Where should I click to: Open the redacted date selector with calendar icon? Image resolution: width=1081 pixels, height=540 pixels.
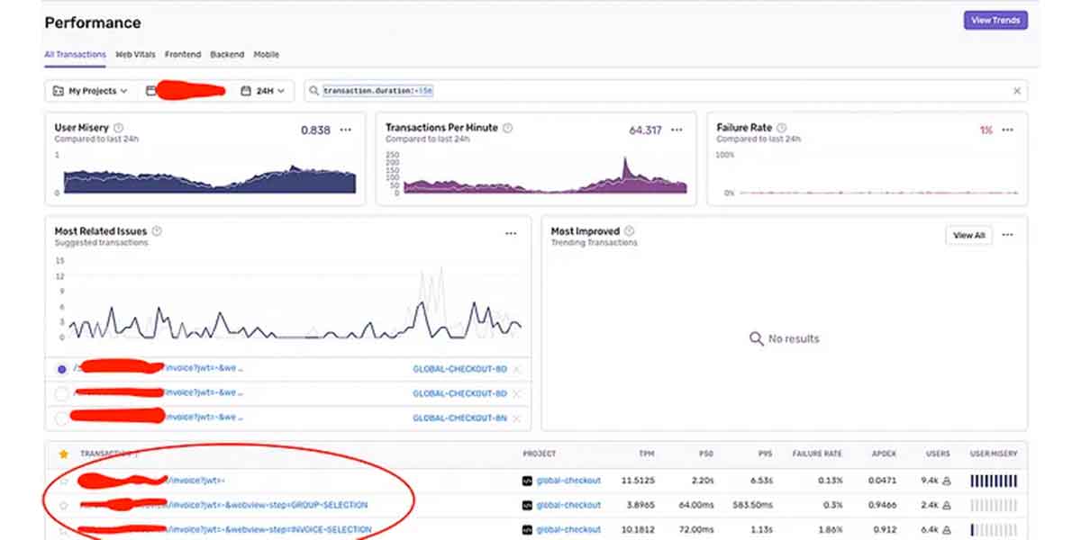click(186, 91)
